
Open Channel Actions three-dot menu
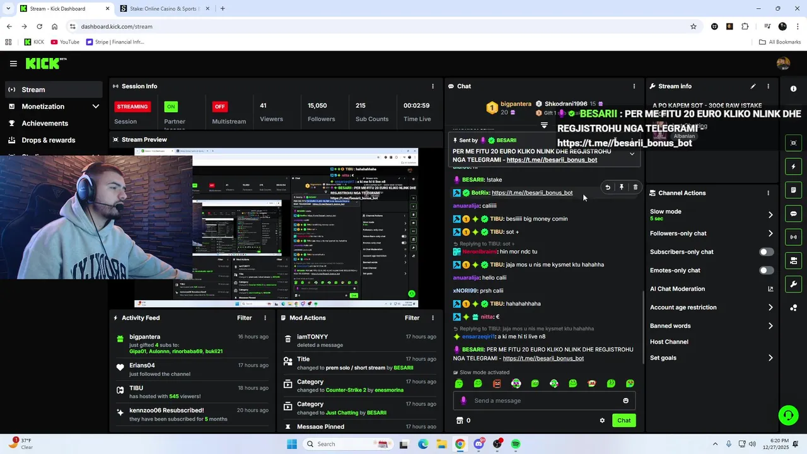click(768, 193)
